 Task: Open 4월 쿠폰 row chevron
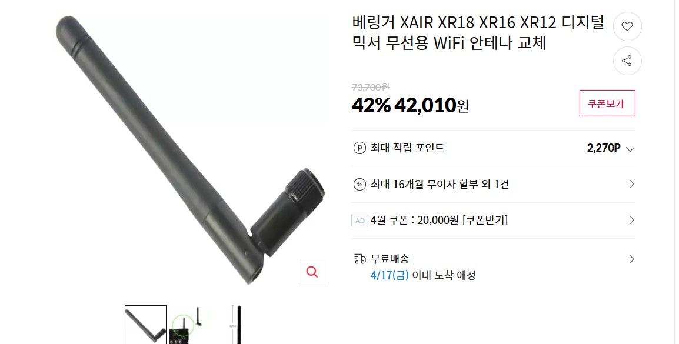pos(632,221)
